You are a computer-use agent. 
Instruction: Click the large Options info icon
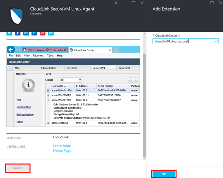pyautogui.click(x=29, y=86)
